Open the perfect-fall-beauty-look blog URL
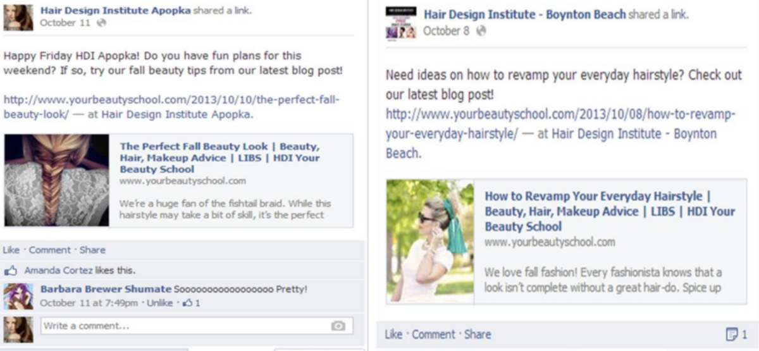Screen dimensions: 759x351 point(171,108)
